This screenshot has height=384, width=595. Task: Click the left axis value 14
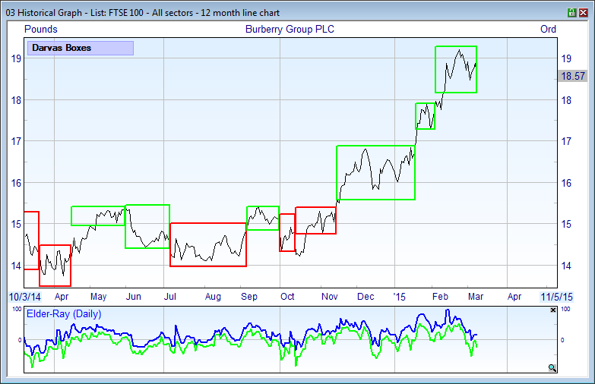16,266
